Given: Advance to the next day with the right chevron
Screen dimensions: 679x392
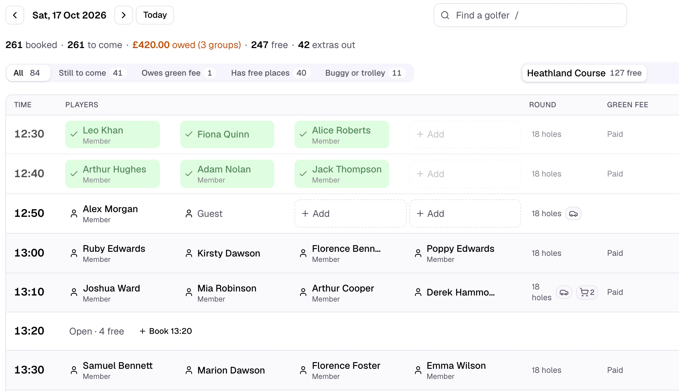Looking at the screenshot, I should pos(124,15).
